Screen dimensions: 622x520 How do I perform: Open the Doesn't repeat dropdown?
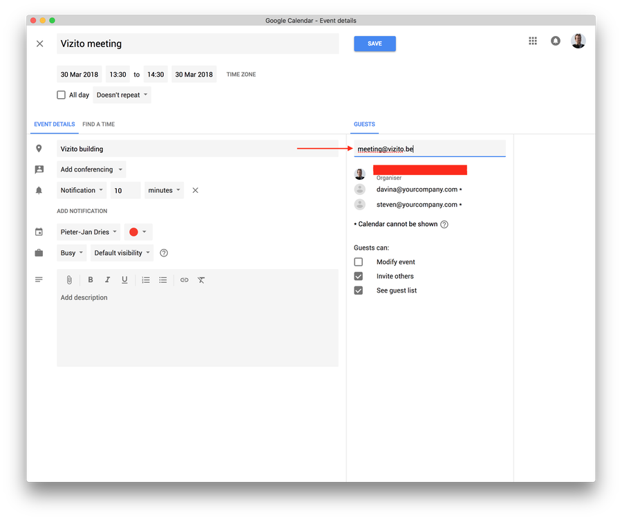(122, 95)
